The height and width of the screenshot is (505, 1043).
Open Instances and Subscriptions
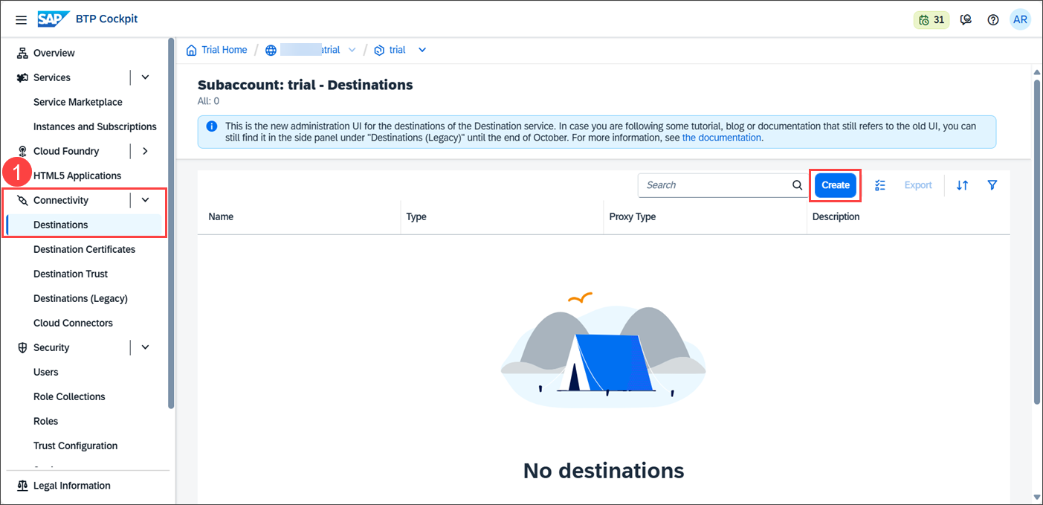(x=95, y=126)
